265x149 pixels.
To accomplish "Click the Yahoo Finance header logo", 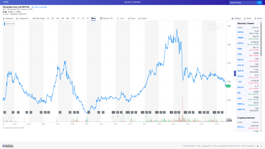I will (132, 2).
